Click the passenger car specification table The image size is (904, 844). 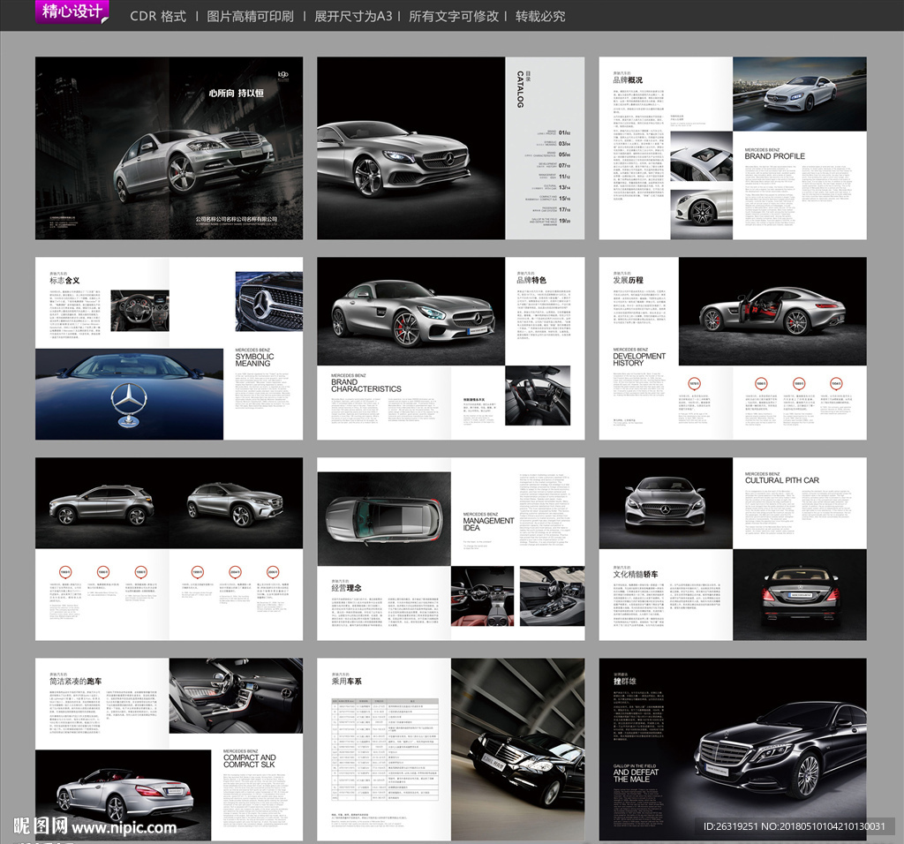pyautogui.click(x=385, y=750)
